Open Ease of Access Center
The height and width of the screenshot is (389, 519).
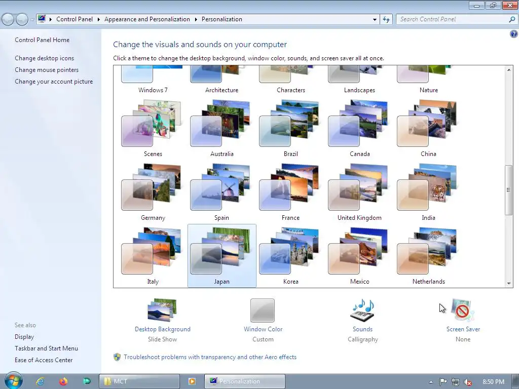pos(44,360)
